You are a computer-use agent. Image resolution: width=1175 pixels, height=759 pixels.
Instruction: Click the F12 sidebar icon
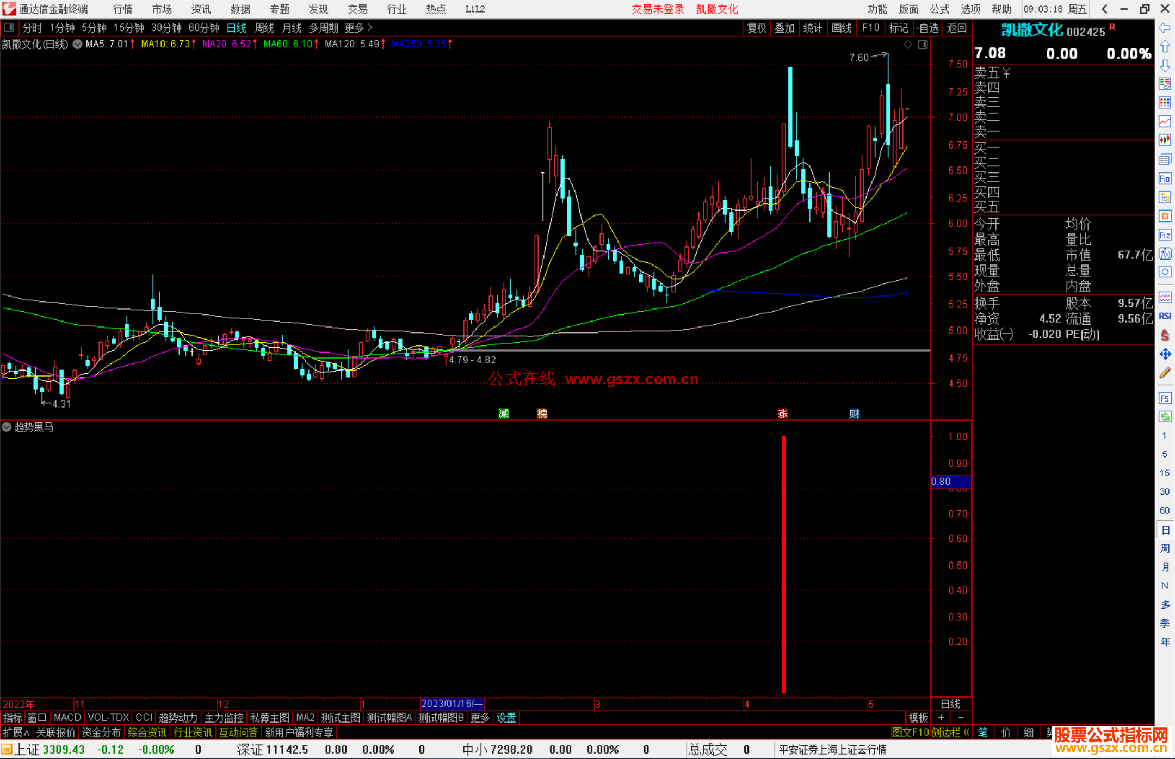click(1165, 235)
